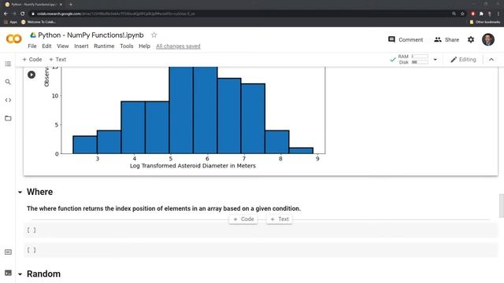This screenshot has height=283, width=504.
Task: Open the browser extensions puzzle icon
Action: point(481,14)
